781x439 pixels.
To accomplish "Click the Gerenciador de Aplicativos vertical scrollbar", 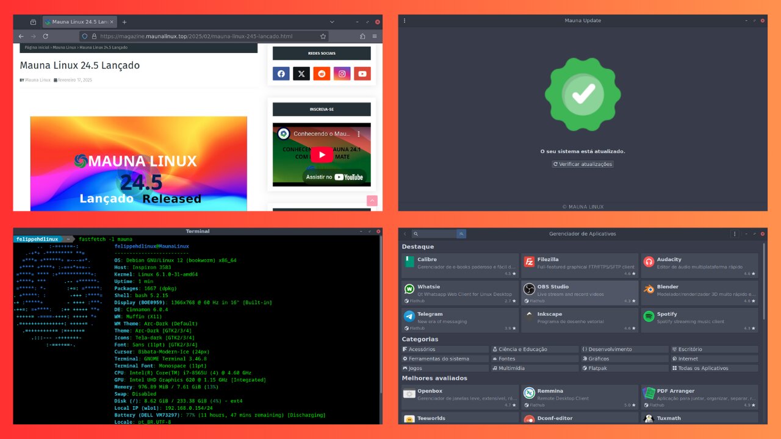I will 763,280.
